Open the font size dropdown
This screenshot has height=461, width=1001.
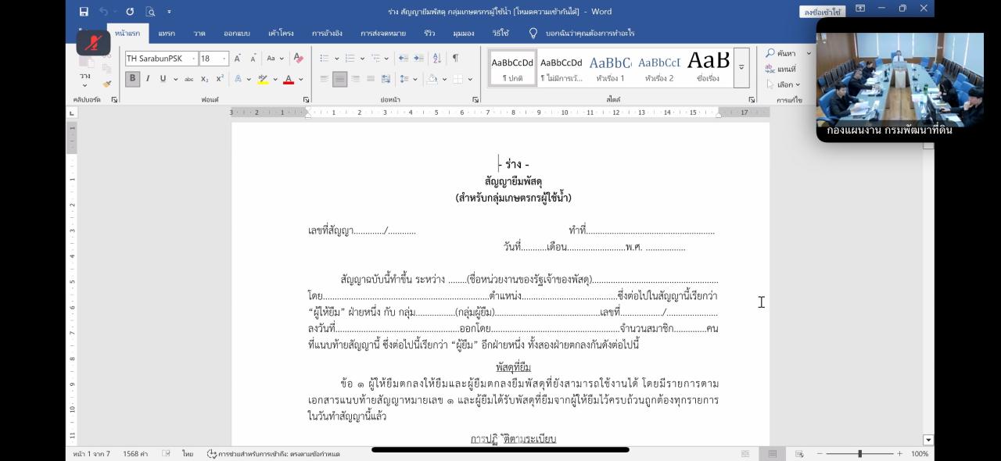click(224, 58)
